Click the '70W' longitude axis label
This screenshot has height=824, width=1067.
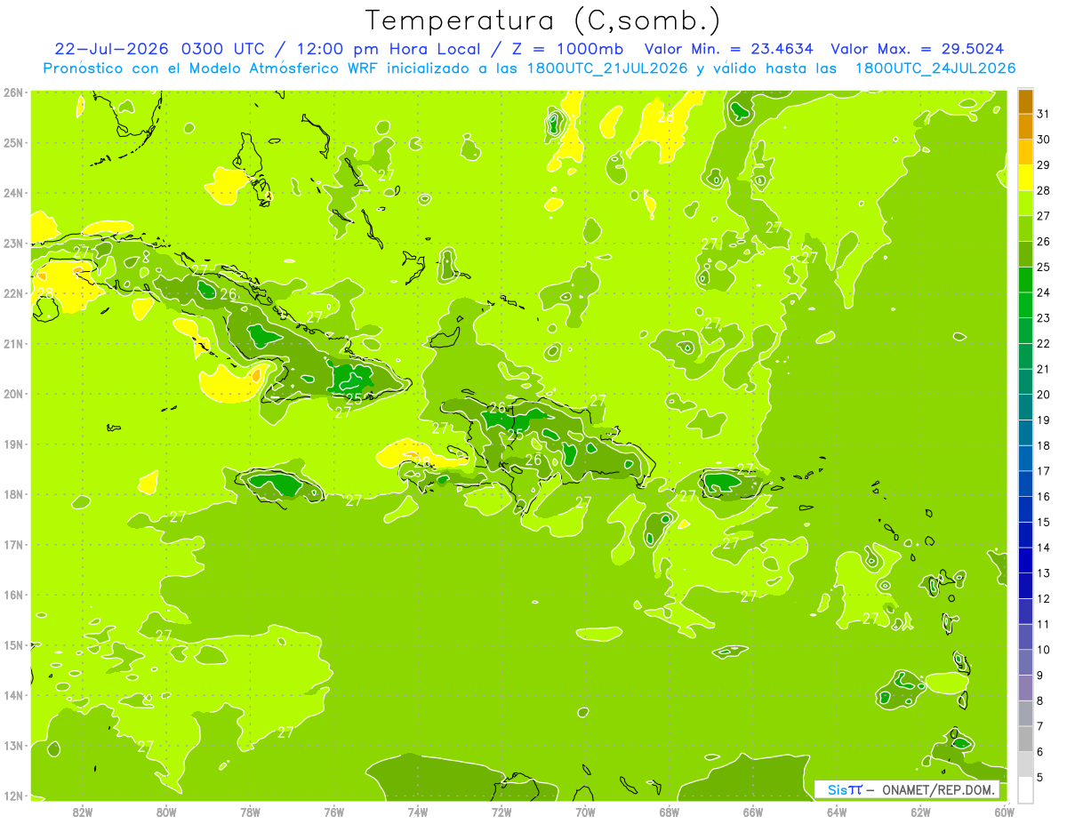(x=585, y=812)
